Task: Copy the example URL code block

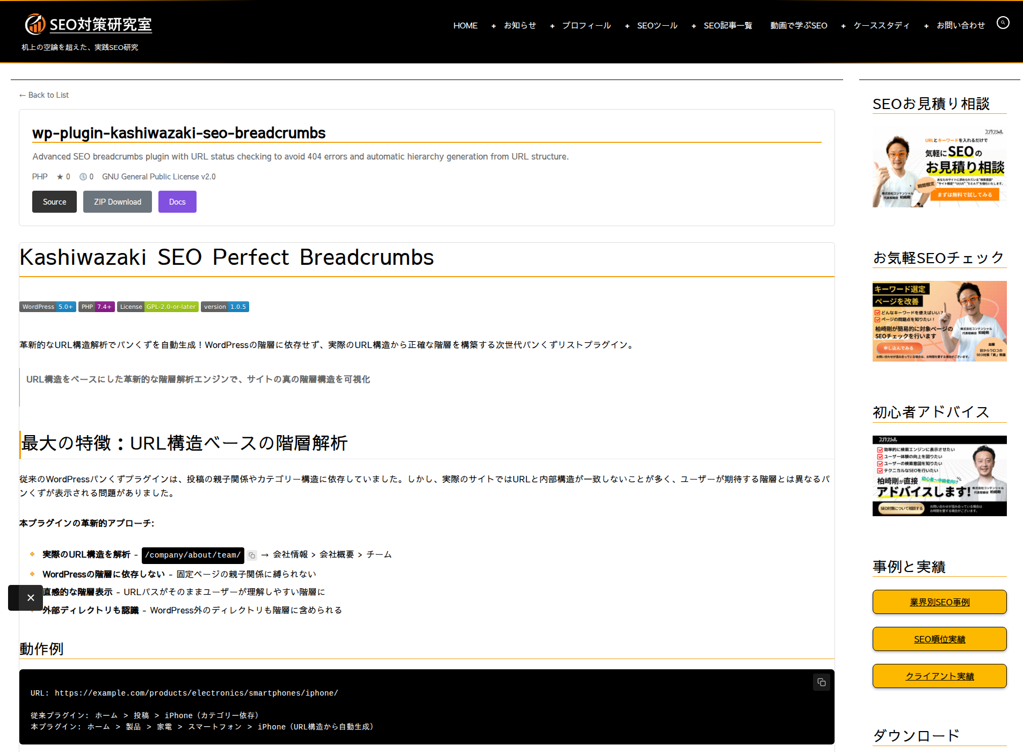Action: point(821,682)
